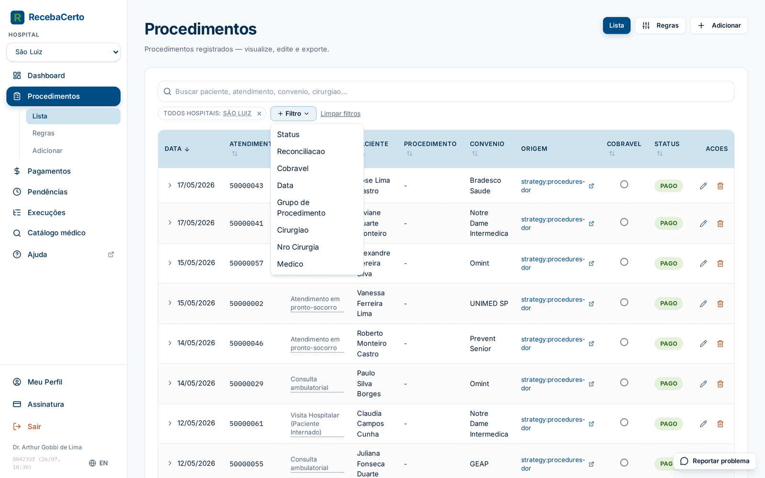The image size is (765, 478).
Task: Open origem external link for atendimento 50000002
Action: 591,304
